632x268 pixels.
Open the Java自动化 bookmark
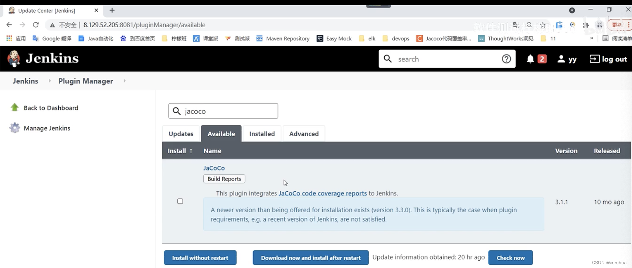point(96,38)
